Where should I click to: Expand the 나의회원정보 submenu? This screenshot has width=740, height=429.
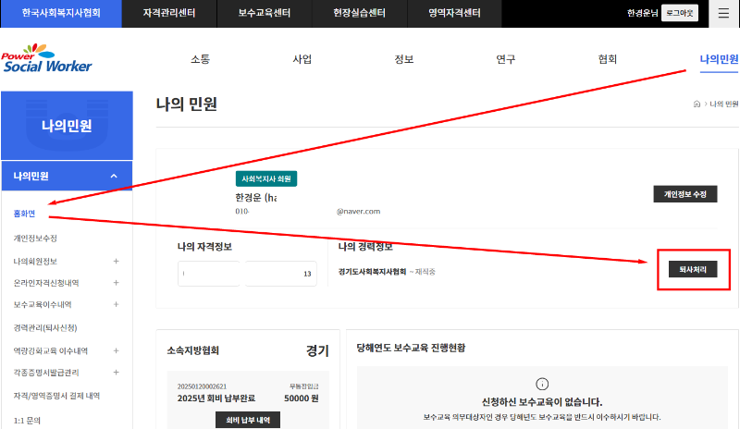[116, 262]
